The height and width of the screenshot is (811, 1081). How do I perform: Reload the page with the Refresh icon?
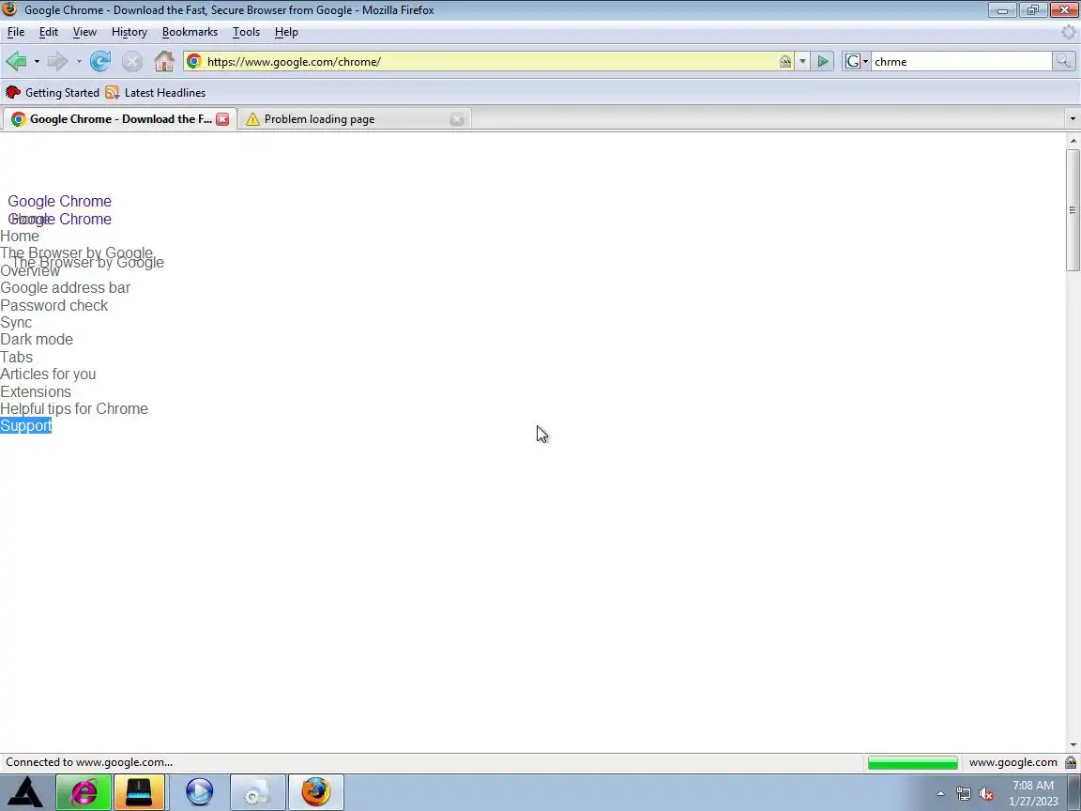click(x=100, y=61)
